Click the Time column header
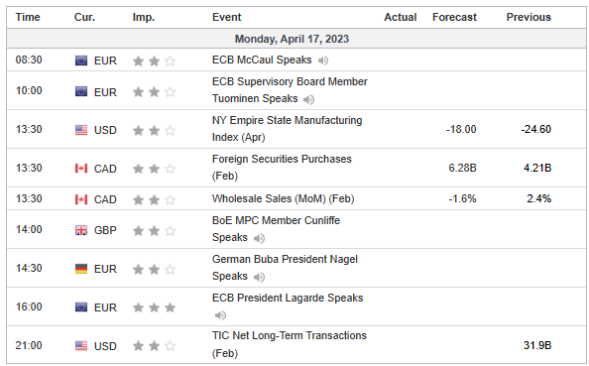Screen dimensions: 589x366 click(28, 17)
